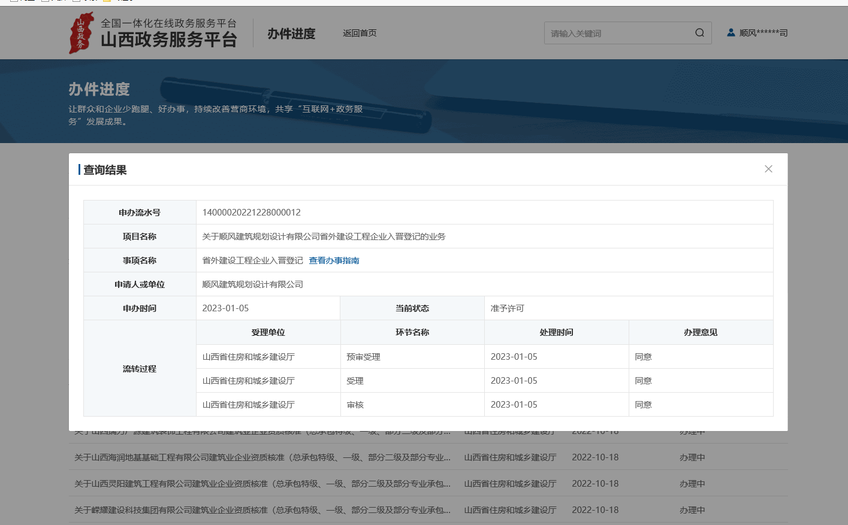Click the 申办时间 value 2023-01-05
Screen dimensions: 848x525
tap(225, 308)
